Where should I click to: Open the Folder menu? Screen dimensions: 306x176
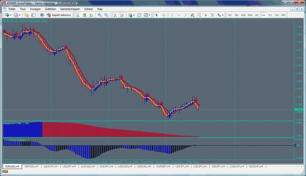(12, 9)
